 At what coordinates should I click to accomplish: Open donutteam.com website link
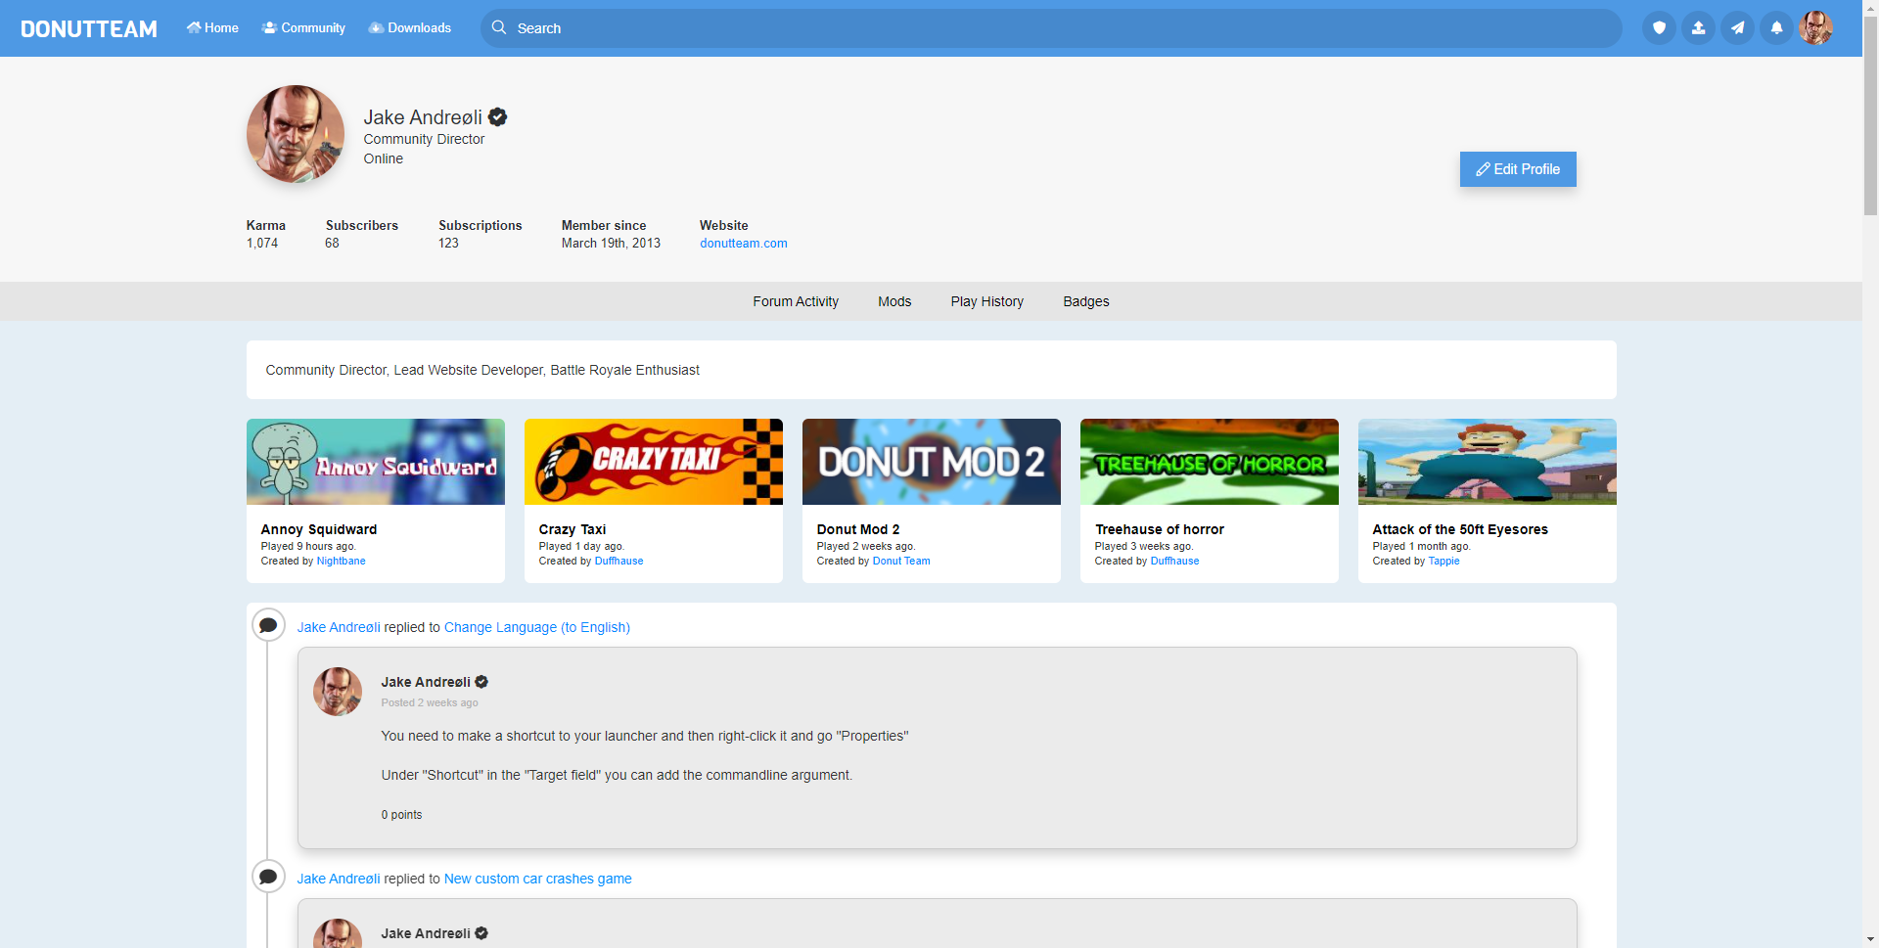[x=744, y=244]
